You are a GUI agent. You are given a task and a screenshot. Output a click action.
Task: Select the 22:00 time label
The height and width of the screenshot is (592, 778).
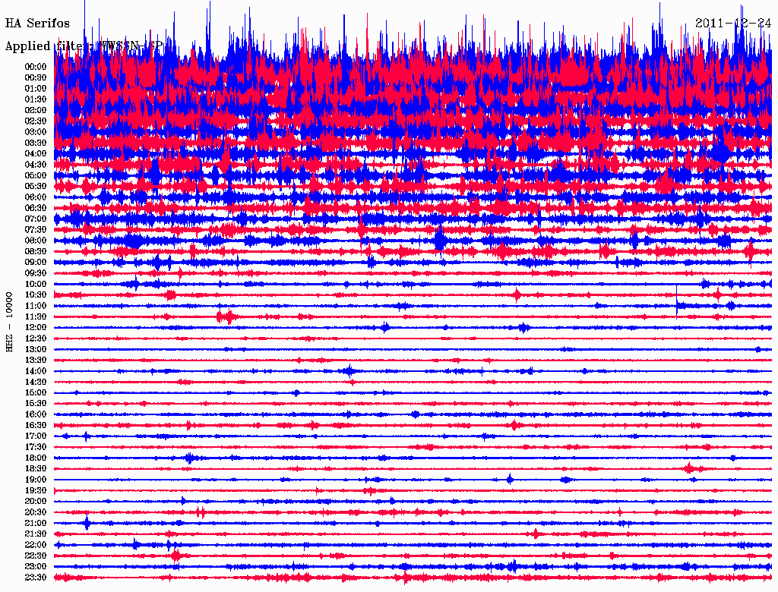click(36, 545)
